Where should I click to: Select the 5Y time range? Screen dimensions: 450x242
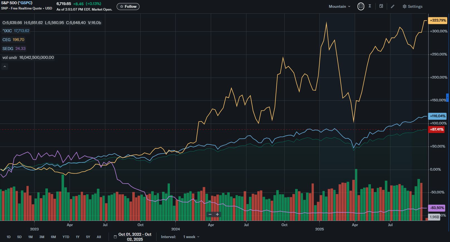coord(88,237)
